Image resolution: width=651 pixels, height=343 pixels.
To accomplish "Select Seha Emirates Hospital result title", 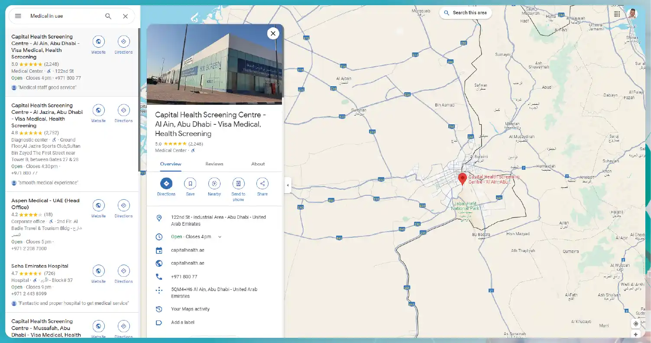I will (x=40, y=266).
